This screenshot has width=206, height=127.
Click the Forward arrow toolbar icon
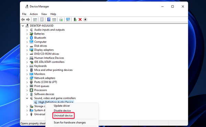point(28,20)
